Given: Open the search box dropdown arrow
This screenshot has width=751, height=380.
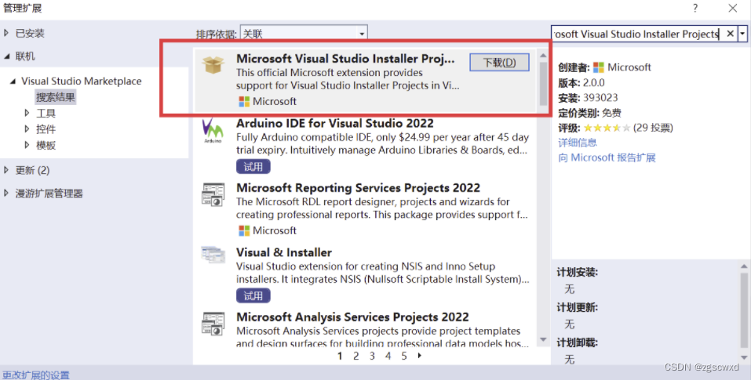Looking at the screenshot, I should click(x=742, y=34).
